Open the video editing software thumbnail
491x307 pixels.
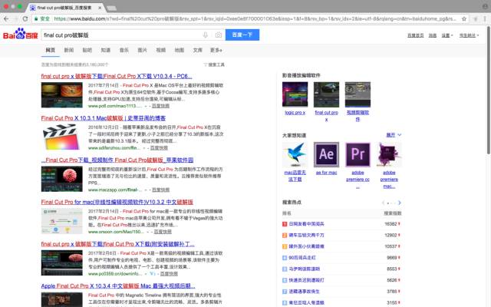coord(358,94)
